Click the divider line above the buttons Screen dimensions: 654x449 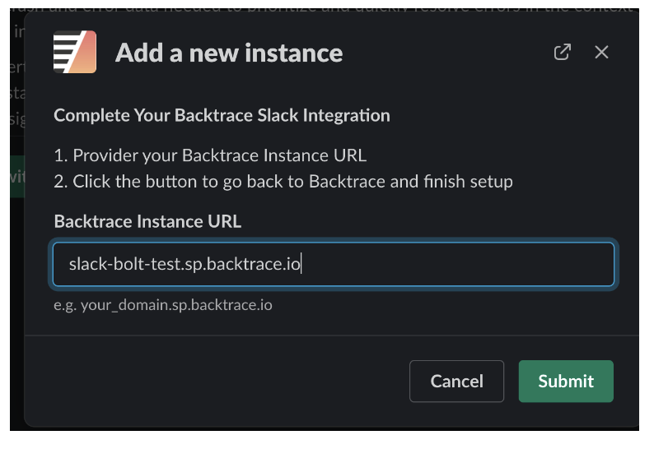click(329, 336)
